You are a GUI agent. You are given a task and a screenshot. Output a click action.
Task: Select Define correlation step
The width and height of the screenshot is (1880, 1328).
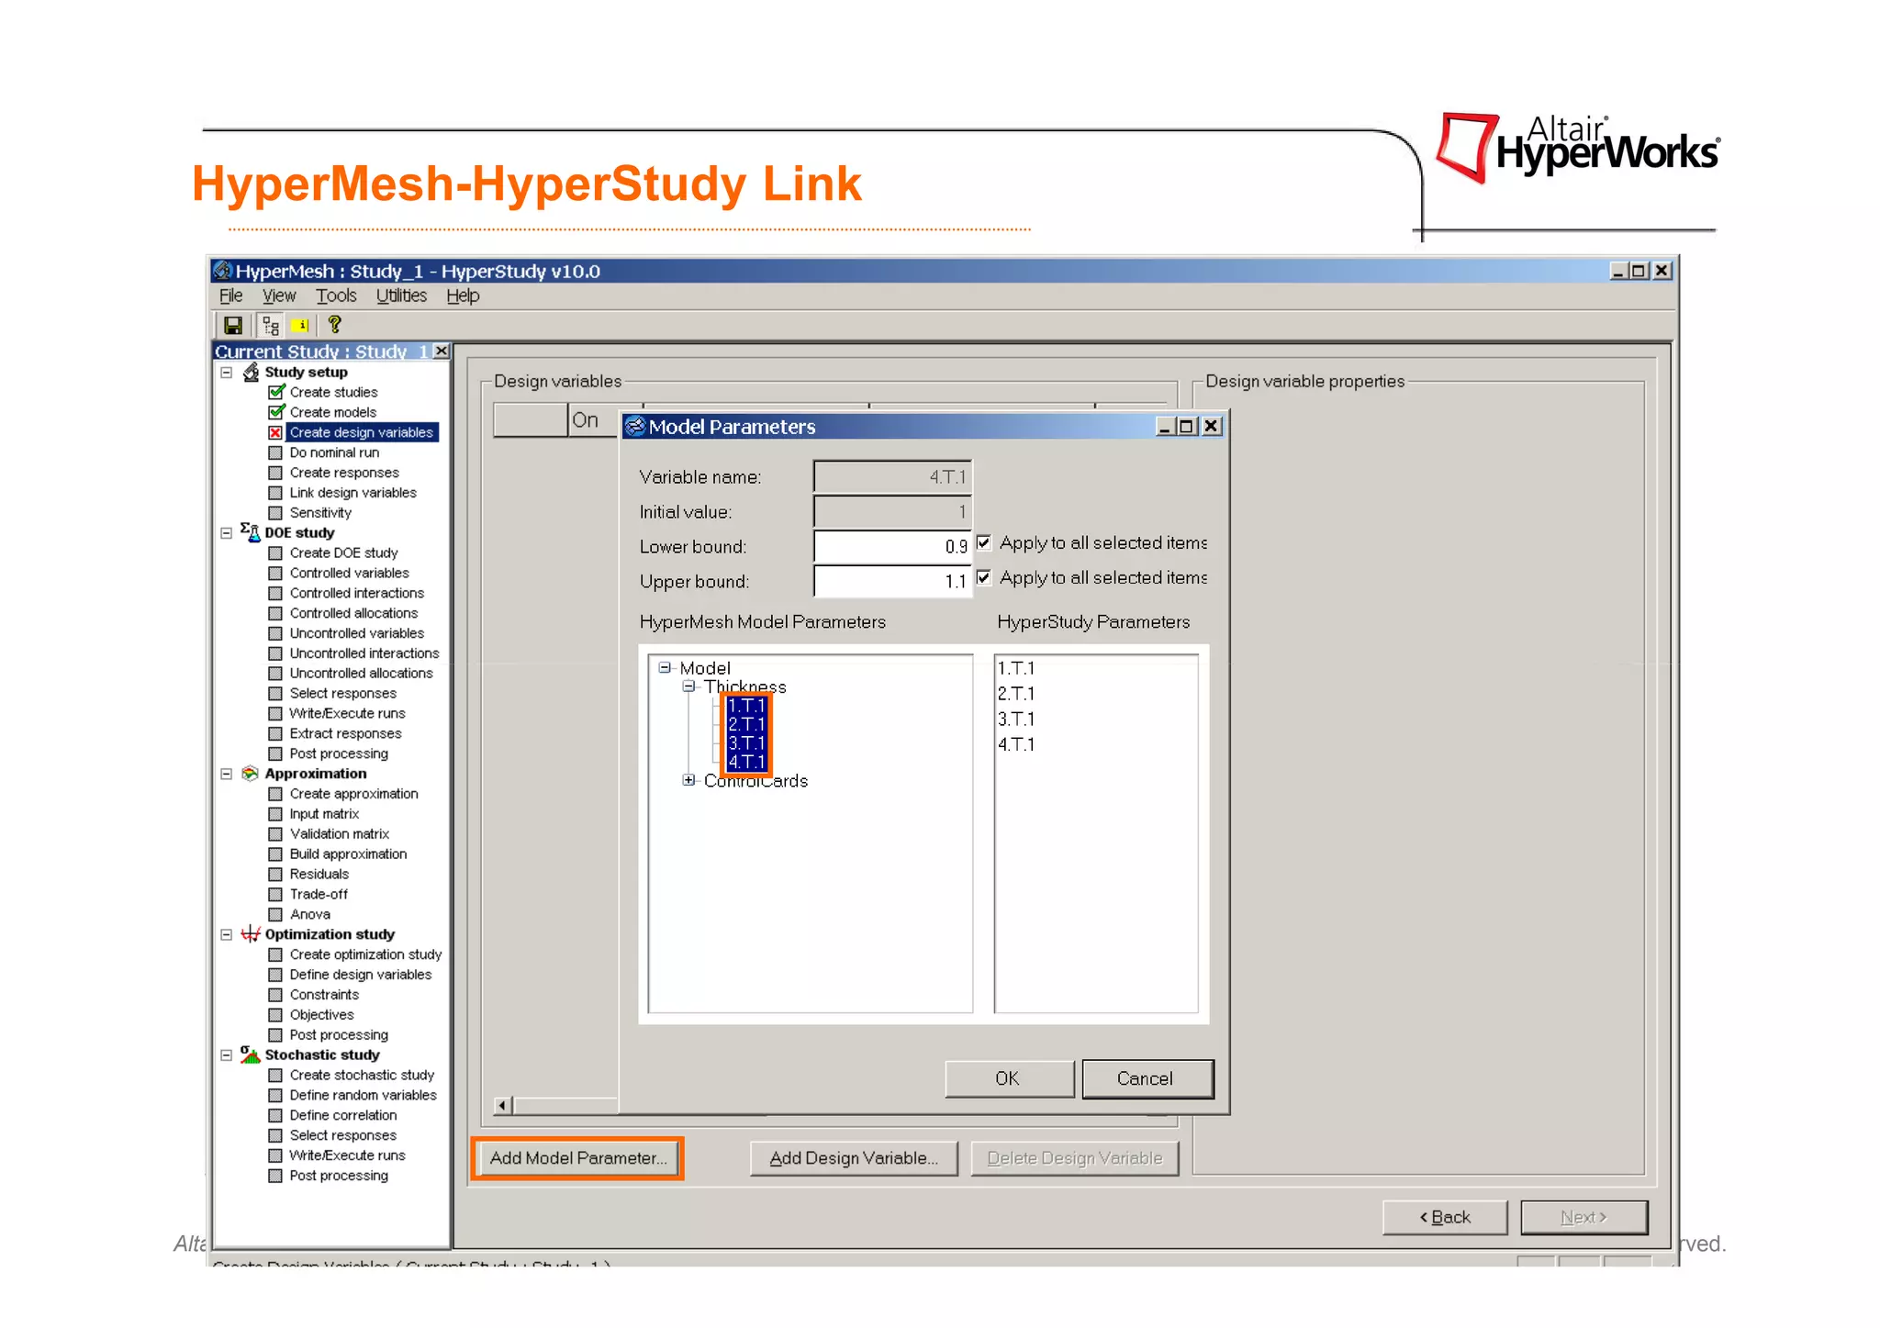point(343,1115)
